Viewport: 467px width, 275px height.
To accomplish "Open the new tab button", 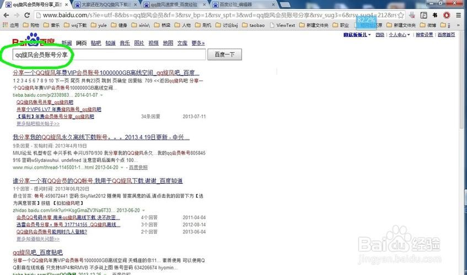I will [285, 5].
